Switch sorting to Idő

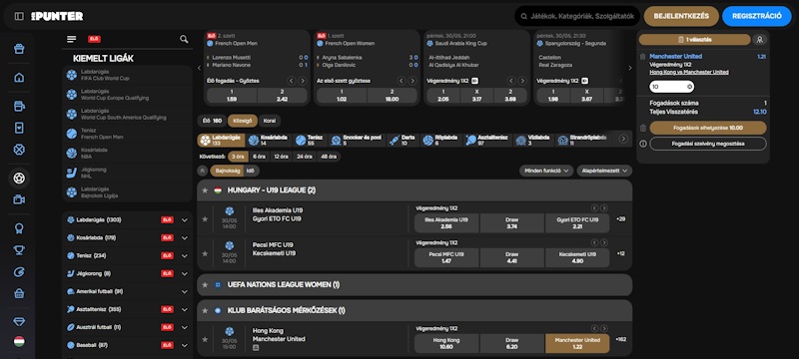coord(251,171)
